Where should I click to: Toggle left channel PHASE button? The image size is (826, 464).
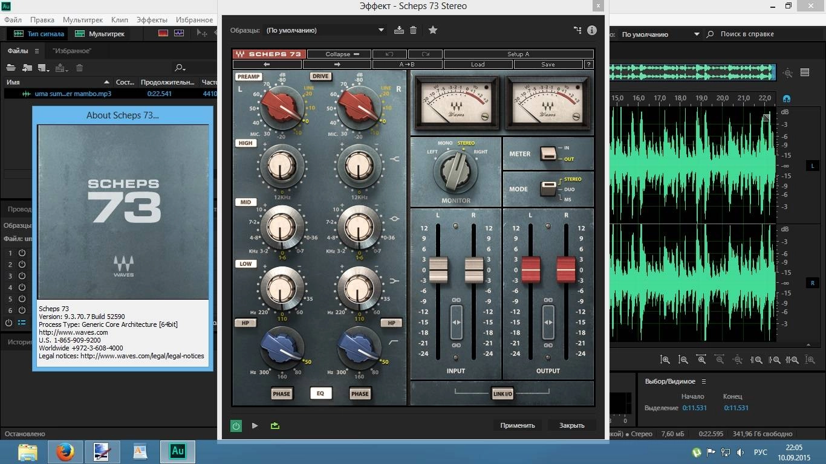click(282, 394)
